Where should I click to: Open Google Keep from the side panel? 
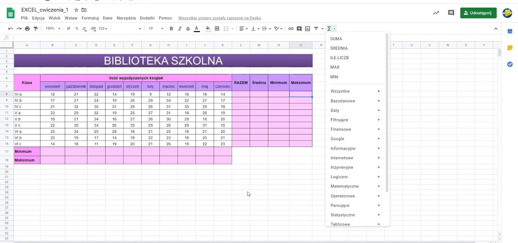(x=510, y=47)
